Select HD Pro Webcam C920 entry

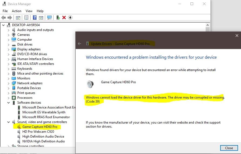coord(38,132)
